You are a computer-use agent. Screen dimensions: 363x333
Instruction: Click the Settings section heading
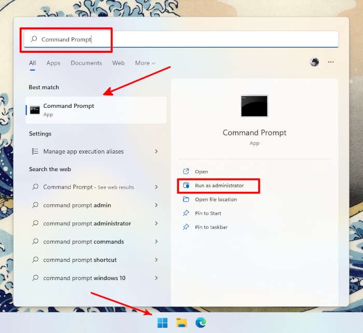tap(40, 134)
